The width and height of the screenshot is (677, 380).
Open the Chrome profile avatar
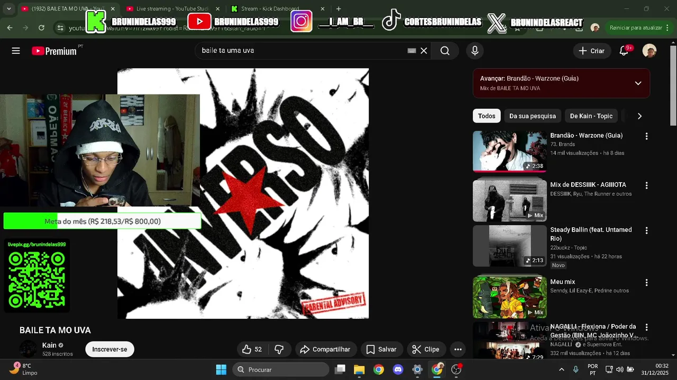[595, 27]
